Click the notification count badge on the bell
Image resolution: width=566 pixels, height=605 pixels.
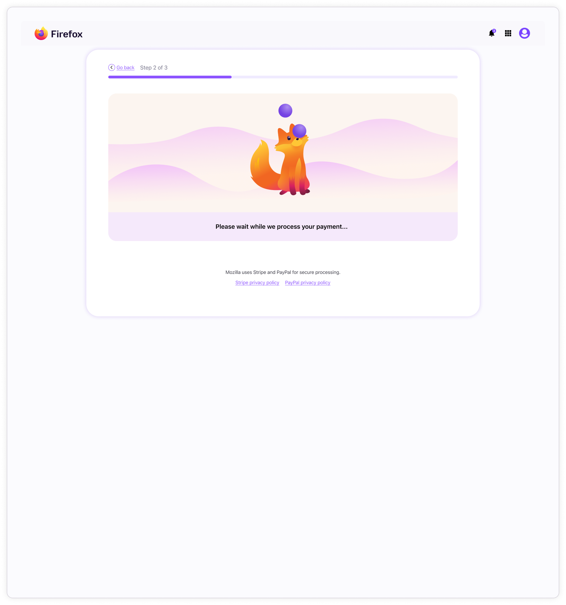(494, 30)
